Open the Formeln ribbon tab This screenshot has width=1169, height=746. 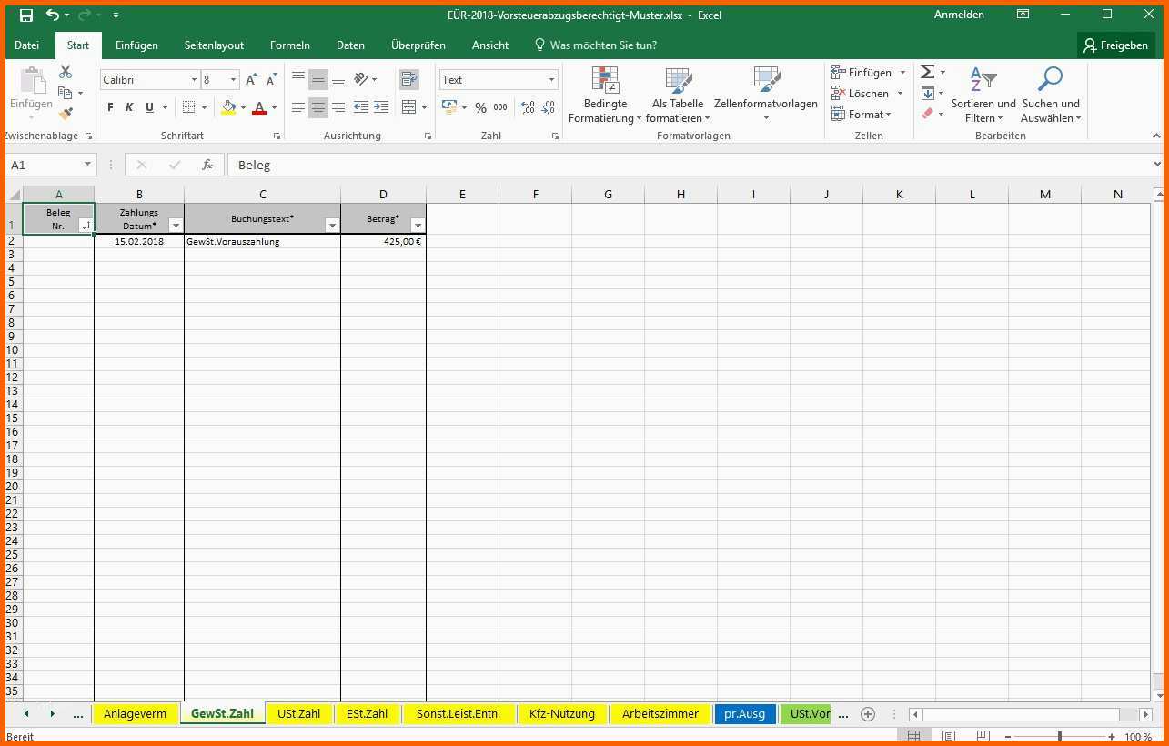[289, 45]
